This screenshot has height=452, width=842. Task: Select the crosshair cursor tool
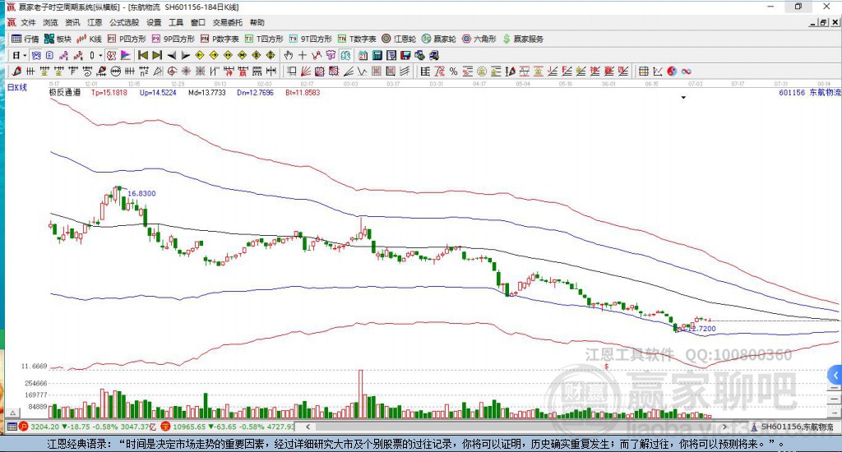click(303, 55)
